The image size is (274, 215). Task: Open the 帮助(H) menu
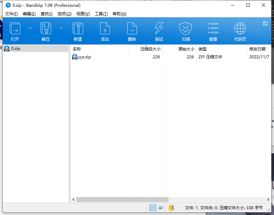pos(119,14)
